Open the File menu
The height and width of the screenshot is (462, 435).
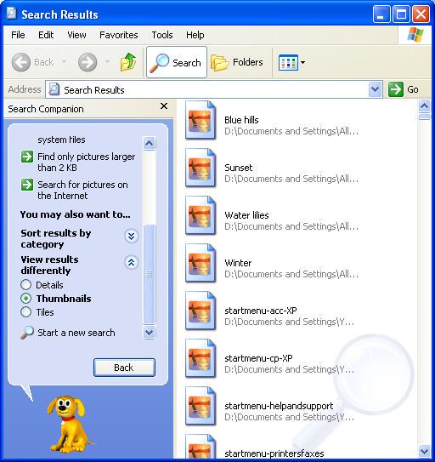tap(18, 35)
